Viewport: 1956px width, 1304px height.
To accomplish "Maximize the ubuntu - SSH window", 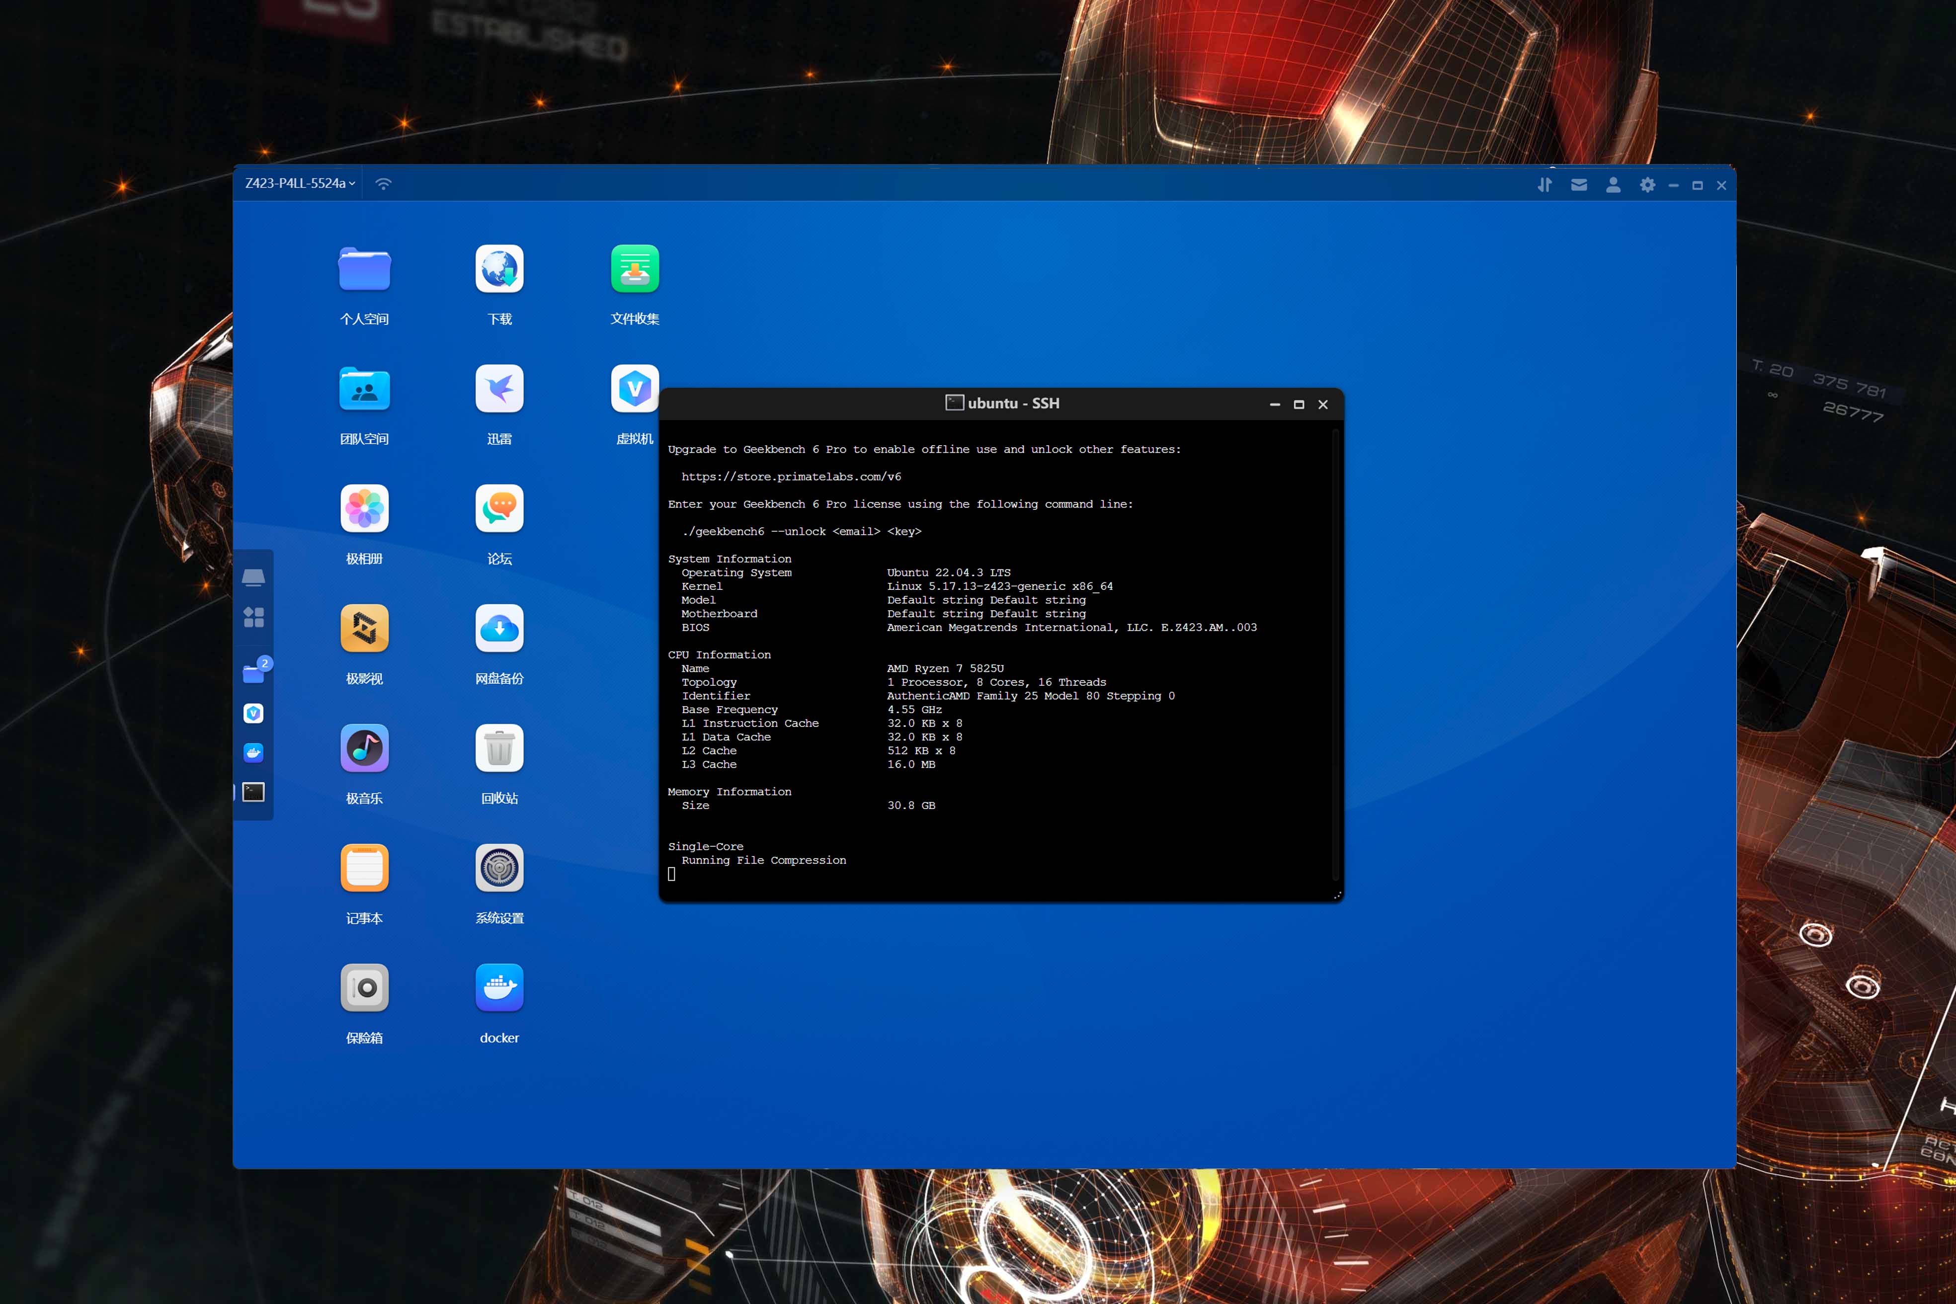I will [x=1299, y=404].
